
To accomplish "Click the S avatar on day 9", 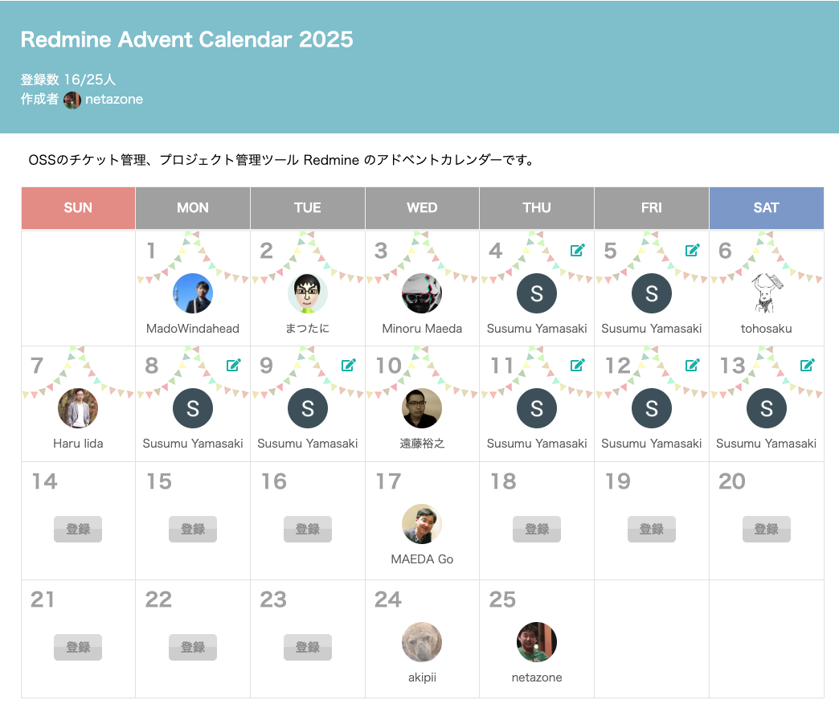I will tap(308, 408).
